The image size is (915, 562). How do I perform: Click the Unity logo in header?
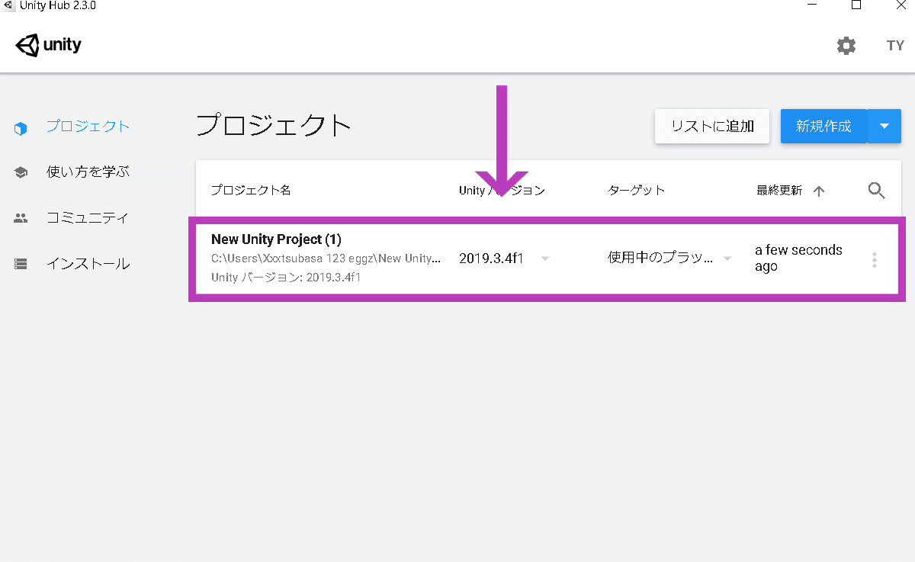click(x=48, y=45)
